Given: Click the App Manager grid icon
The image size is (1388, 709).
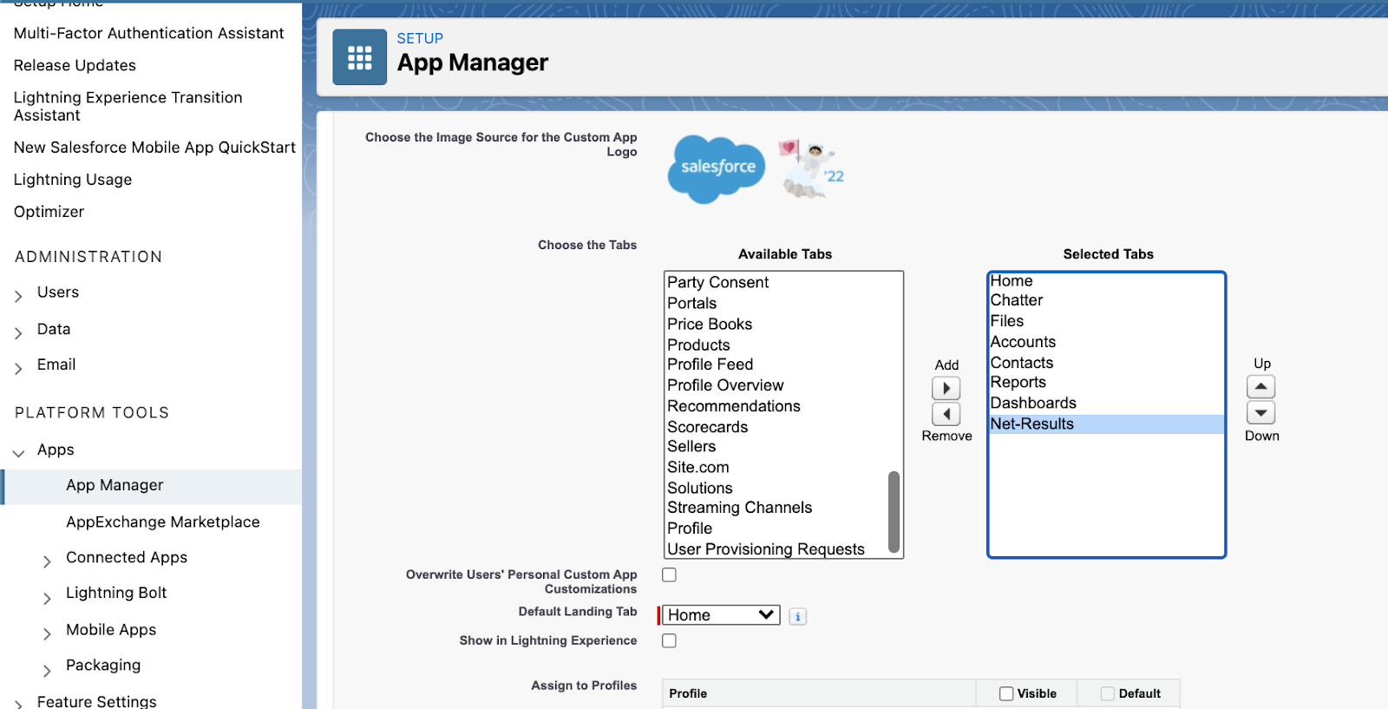Looking at the screenshot, I should [359, 57].
